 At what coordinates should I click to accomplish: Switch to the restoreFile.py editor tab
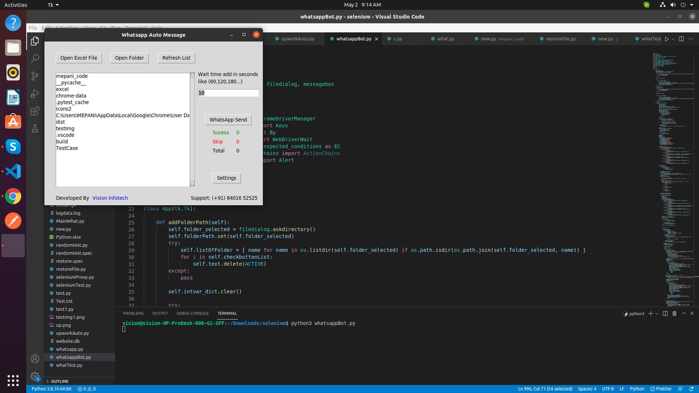coord(561,39)
